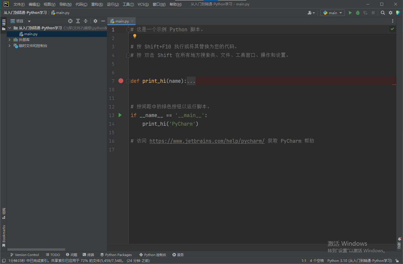
Task: Click the folded ... placeholder after print_hi
Action: click(x=191, y=81)
